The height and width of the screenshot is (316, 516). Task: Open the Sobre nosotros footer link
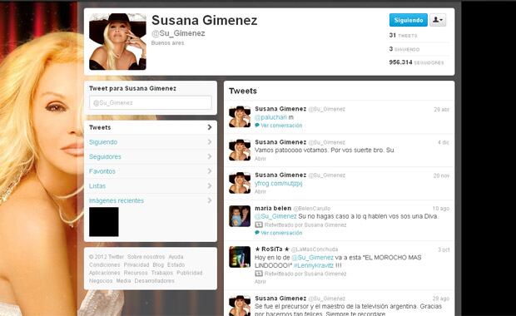click(146, 257)
